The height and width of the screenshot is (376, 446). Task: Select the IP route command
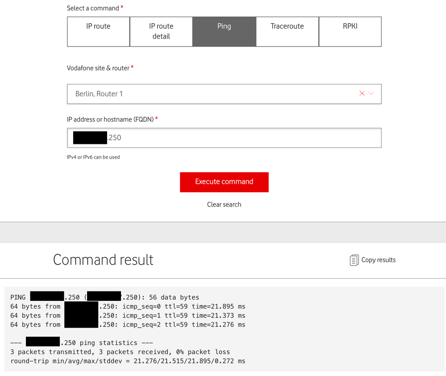[x=98, y=32]
